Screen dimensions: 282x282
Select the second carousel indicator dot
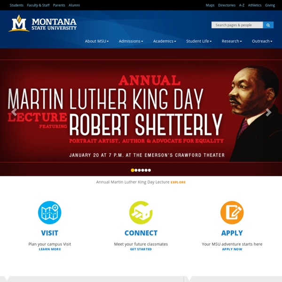pyautogui.click(x=136, y=170)
